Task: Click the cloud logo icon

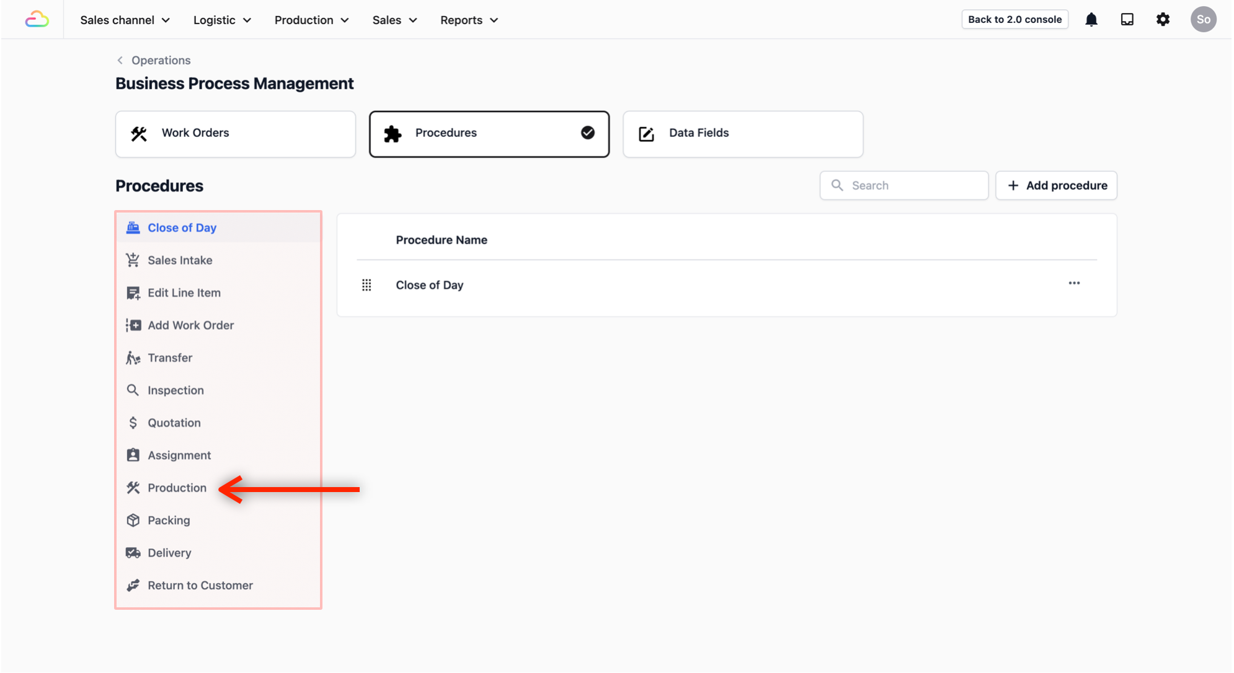Action: tap(37, 20)
